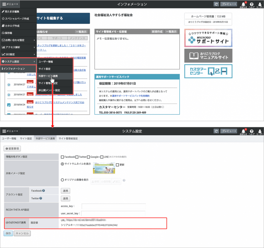Screen dimensions: 264x248
Task: Select スペシャルページ作成 menu entry
Action: click(x=18, y=19)
